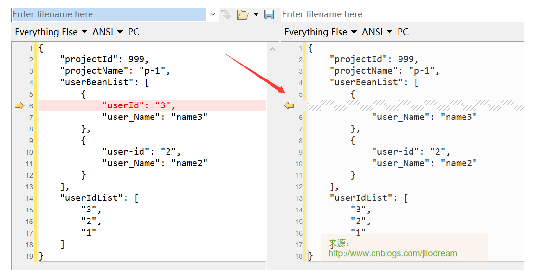
Task: Click yellow copy-to-right arrow on line 6
Action: (19, 106)
